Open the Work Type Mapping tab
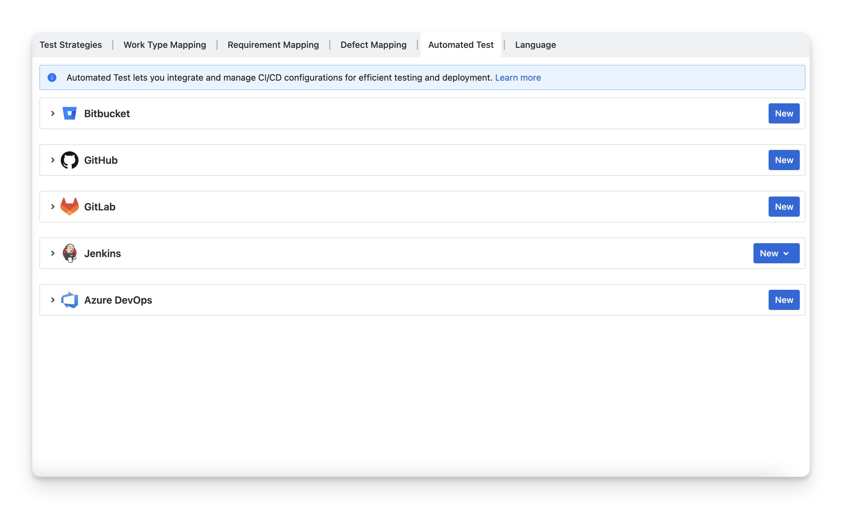842x509 pixels. [165, 45]
